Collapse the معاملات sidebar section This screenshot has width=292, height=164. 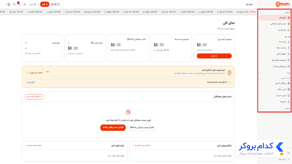click(x=260, y=13)
